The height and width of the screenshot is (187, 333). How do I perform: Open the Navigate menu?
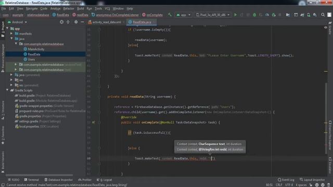click(32, 9)
